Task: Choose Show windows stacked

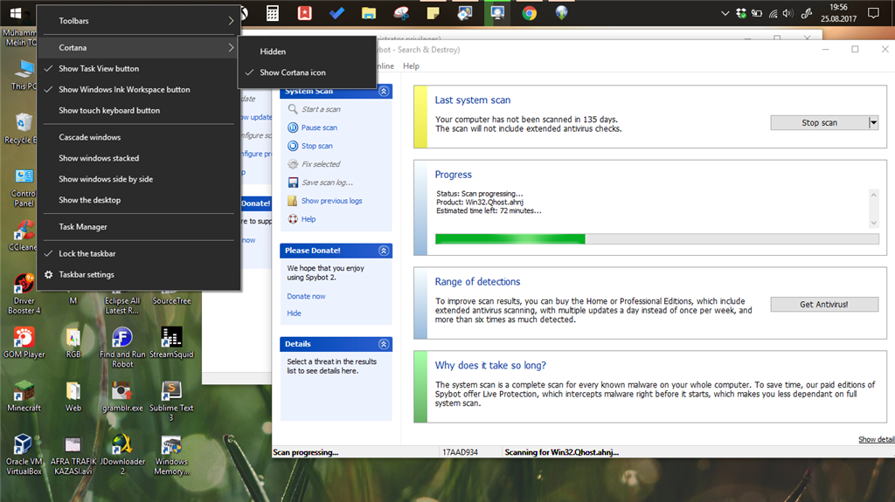Action: 139,158
